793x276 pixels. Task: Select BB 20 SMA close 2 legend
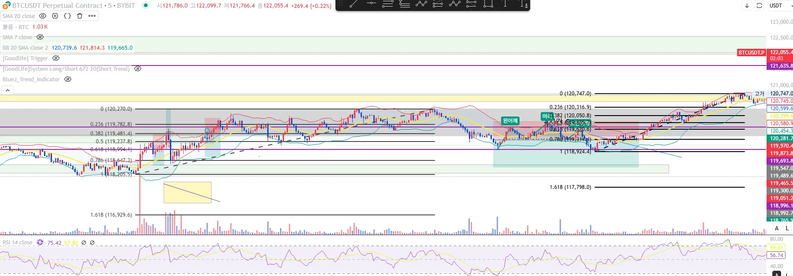point(25,47)
